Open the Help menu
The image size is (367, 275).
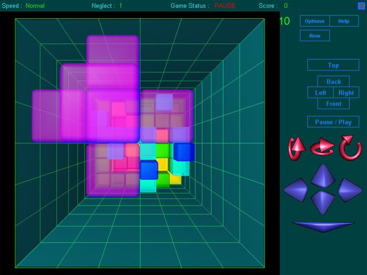pyautogui.click(x=343, y=21)
